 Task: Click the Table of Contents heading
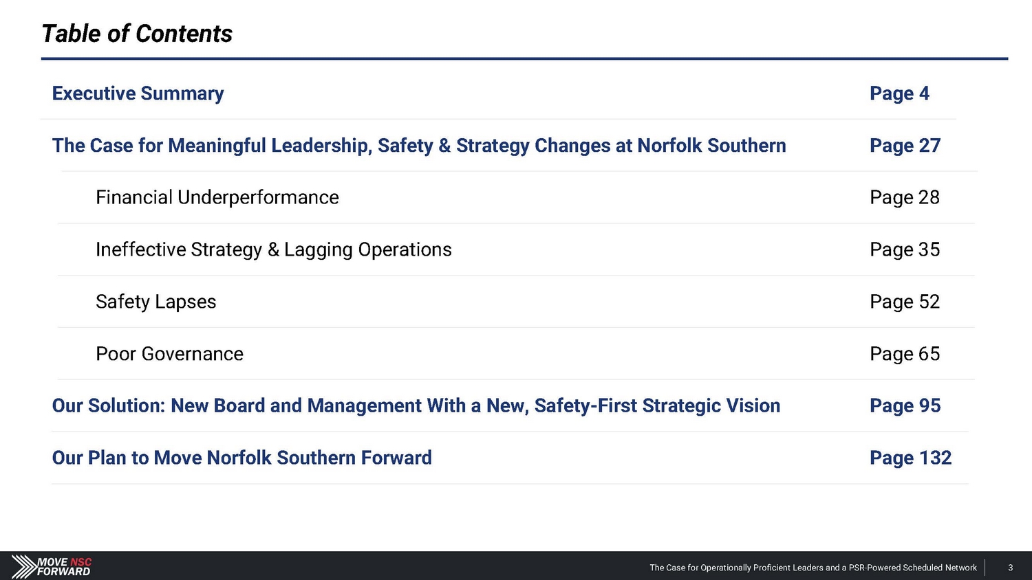137,34
